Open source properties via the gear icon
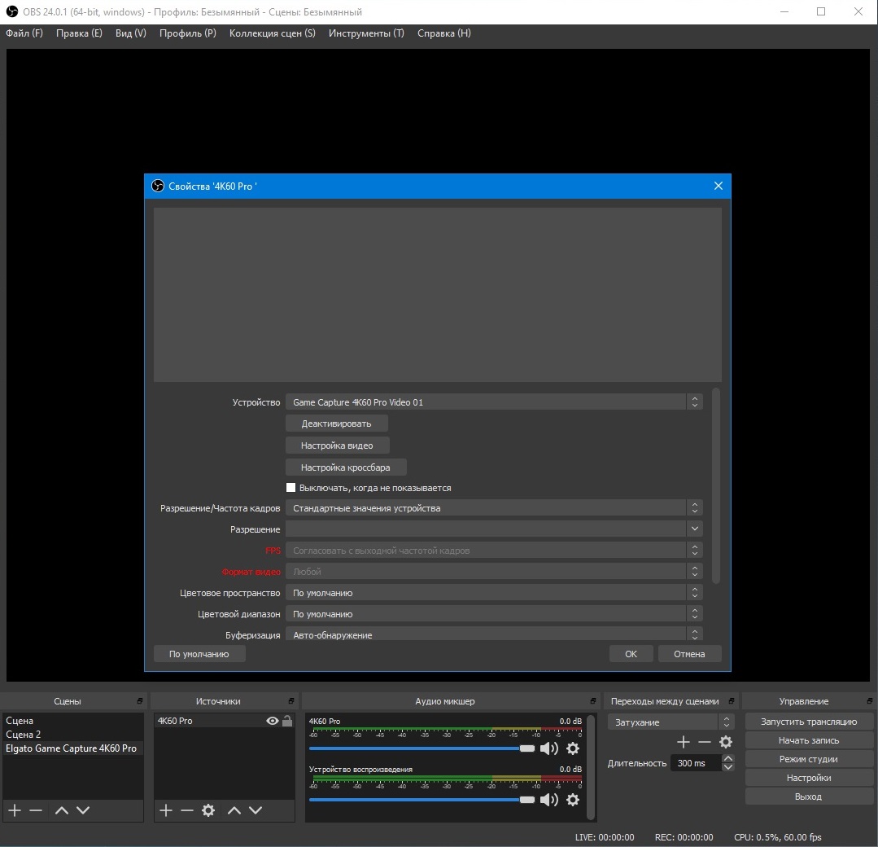The image size is (878, 847). pyautogui.click(x=208, y=810)
